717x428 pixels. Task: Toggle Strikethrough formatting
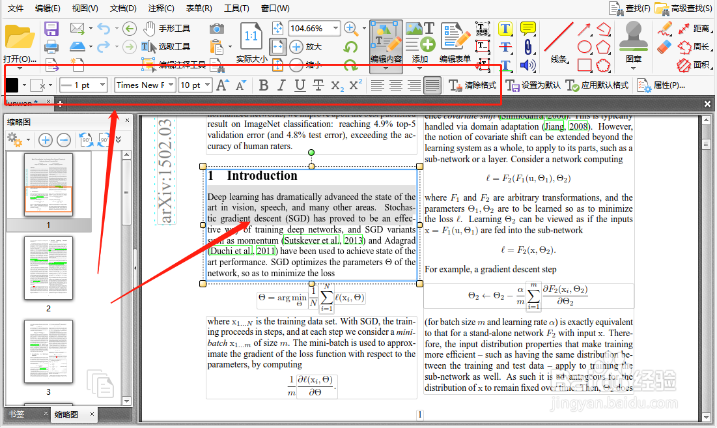click(x=318, y=85)
